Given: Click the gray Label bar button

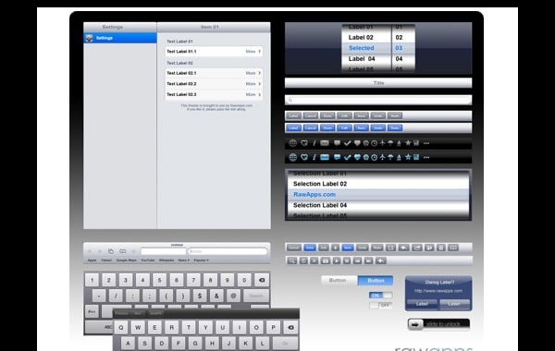Looking at the screenshot, I should click(293, 115).
